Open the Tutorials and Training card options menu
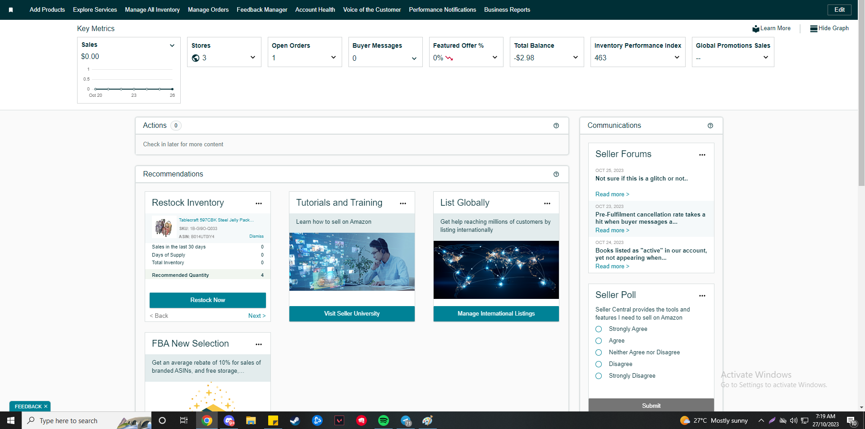The height and width of the screenshot is (429, 865). point(403,203)
